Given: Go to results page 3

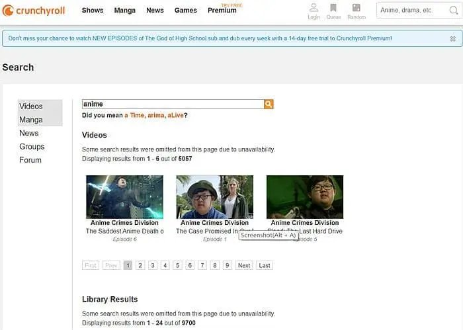Looking at the screenshot, I should click(x=153, y=265).
